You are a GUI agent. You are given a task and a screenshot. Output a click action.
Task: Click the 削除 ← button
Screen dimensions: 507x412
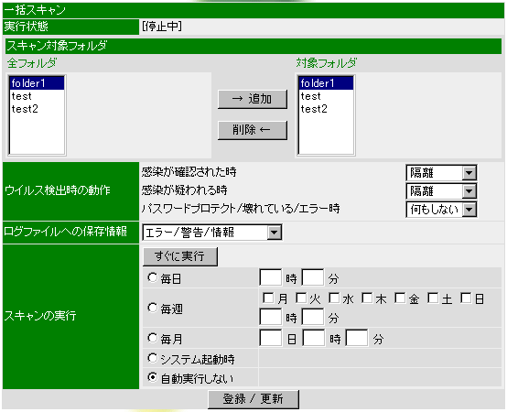(x=253, y=130)
